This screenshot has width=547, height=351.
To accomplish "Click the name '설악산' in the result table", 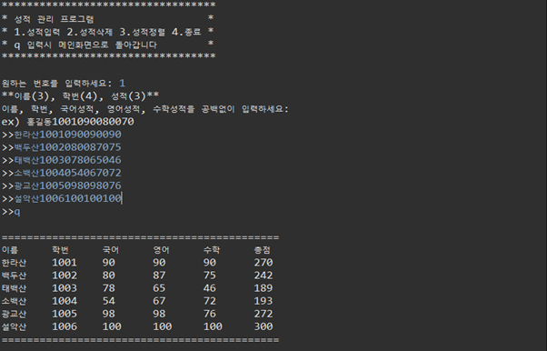I will coord(14,326).
